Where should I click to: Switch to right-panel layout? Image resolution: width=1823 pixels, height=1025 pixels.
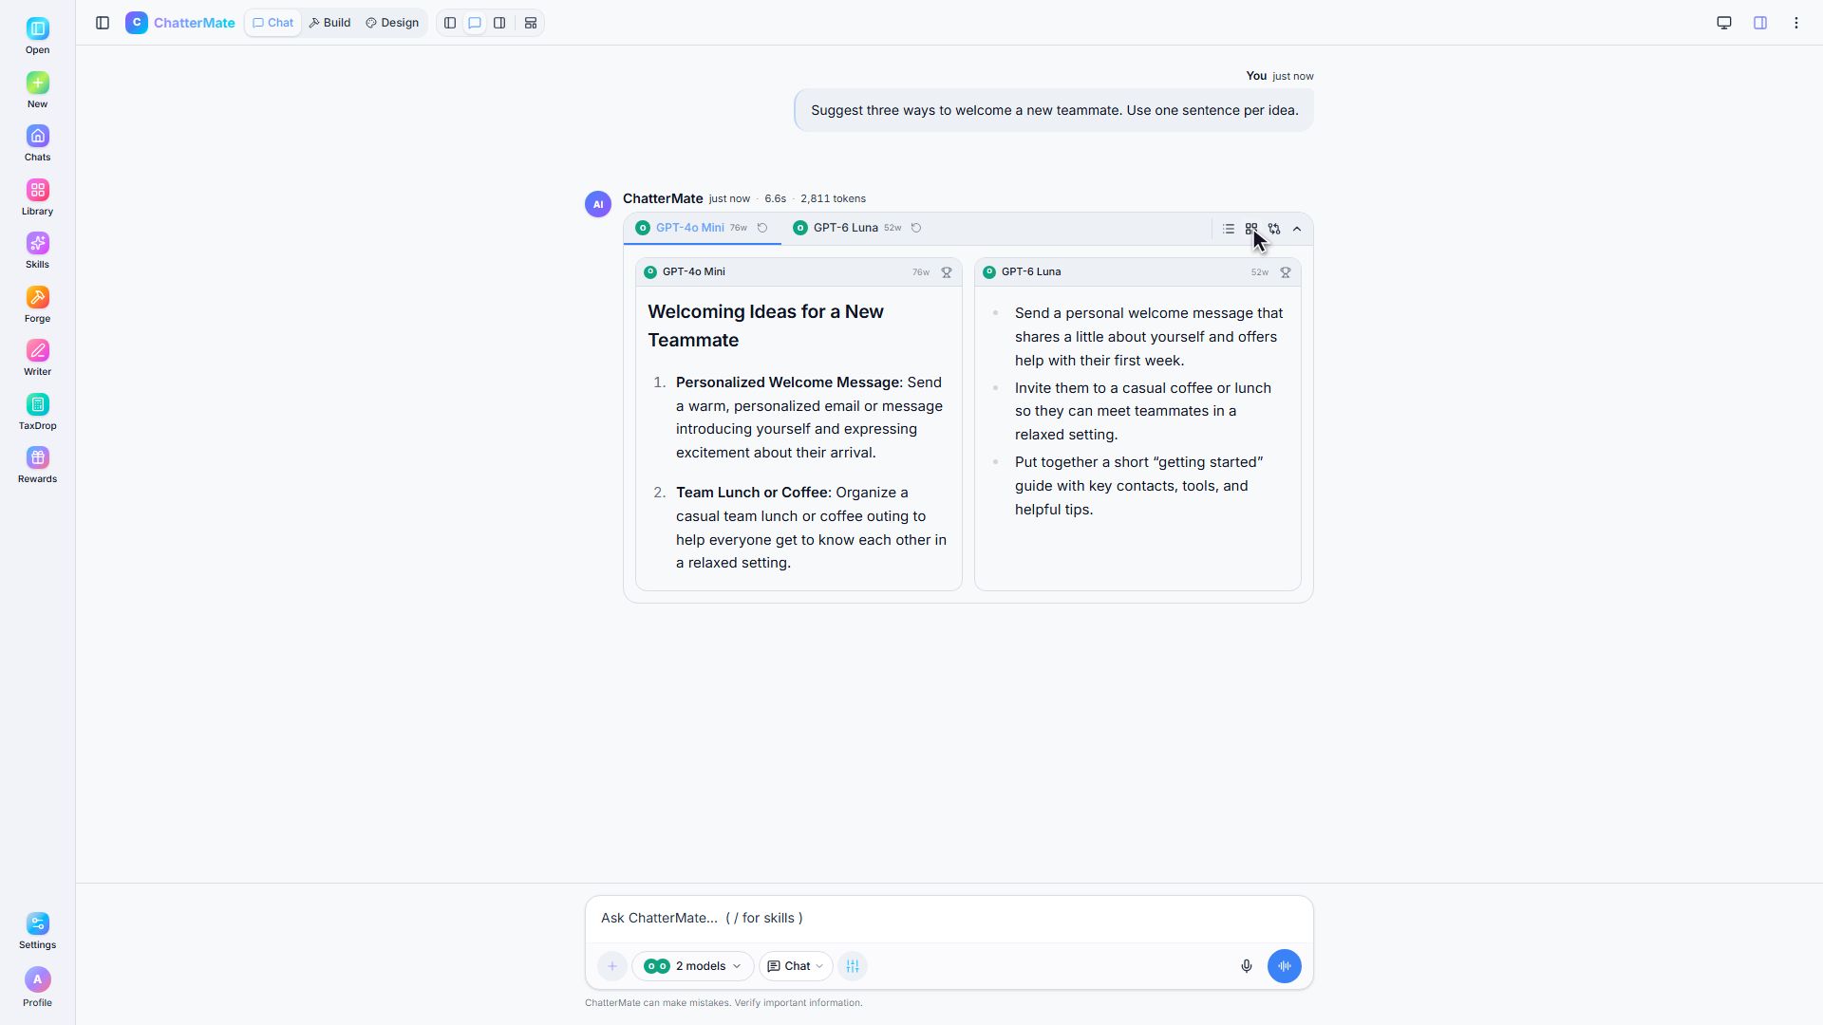(x=499, y=23)
